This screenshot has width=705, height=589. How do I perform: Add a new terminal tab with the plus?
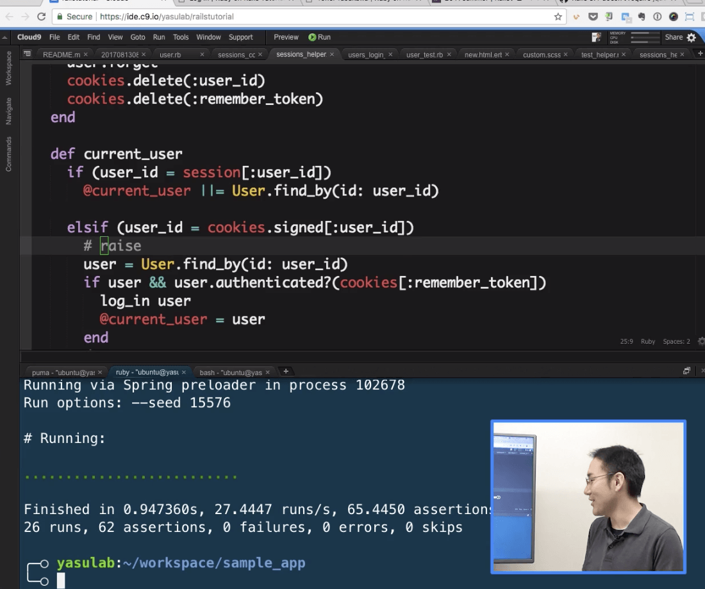coord(285,371)
